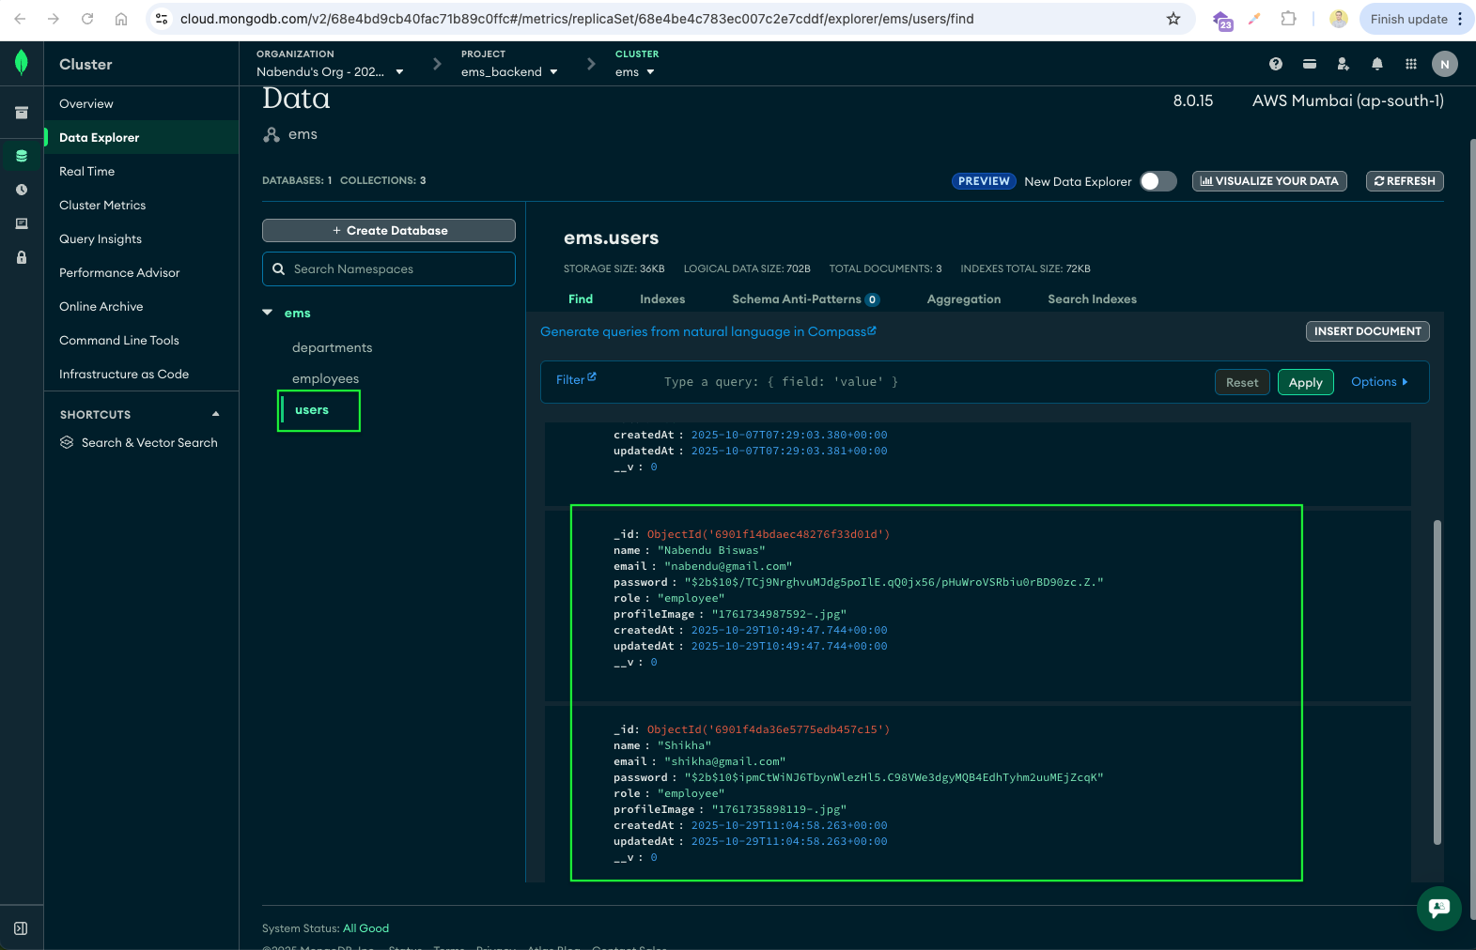Open the monitor services icon in left rail
1476x950 pixels.
[x=22, y=223]
